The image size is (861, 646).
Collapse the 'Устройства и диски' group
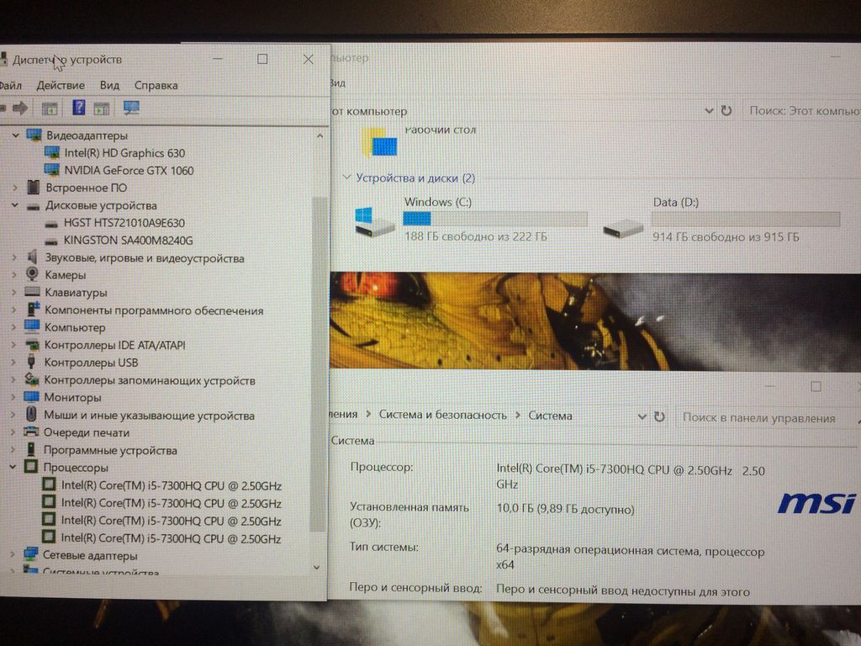[346, 178]
